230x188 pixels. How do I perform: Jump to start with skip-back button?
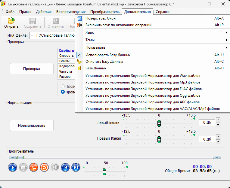[65, 167]
